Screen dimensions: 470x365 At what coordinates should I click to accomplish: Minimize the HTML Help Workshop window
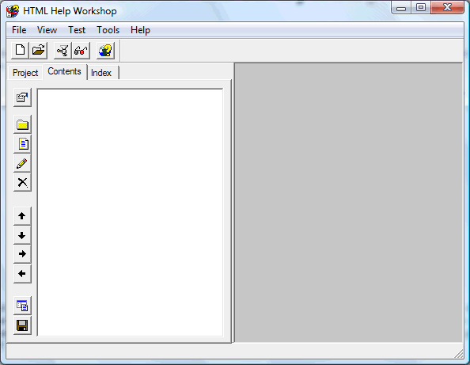pos(401,8)
